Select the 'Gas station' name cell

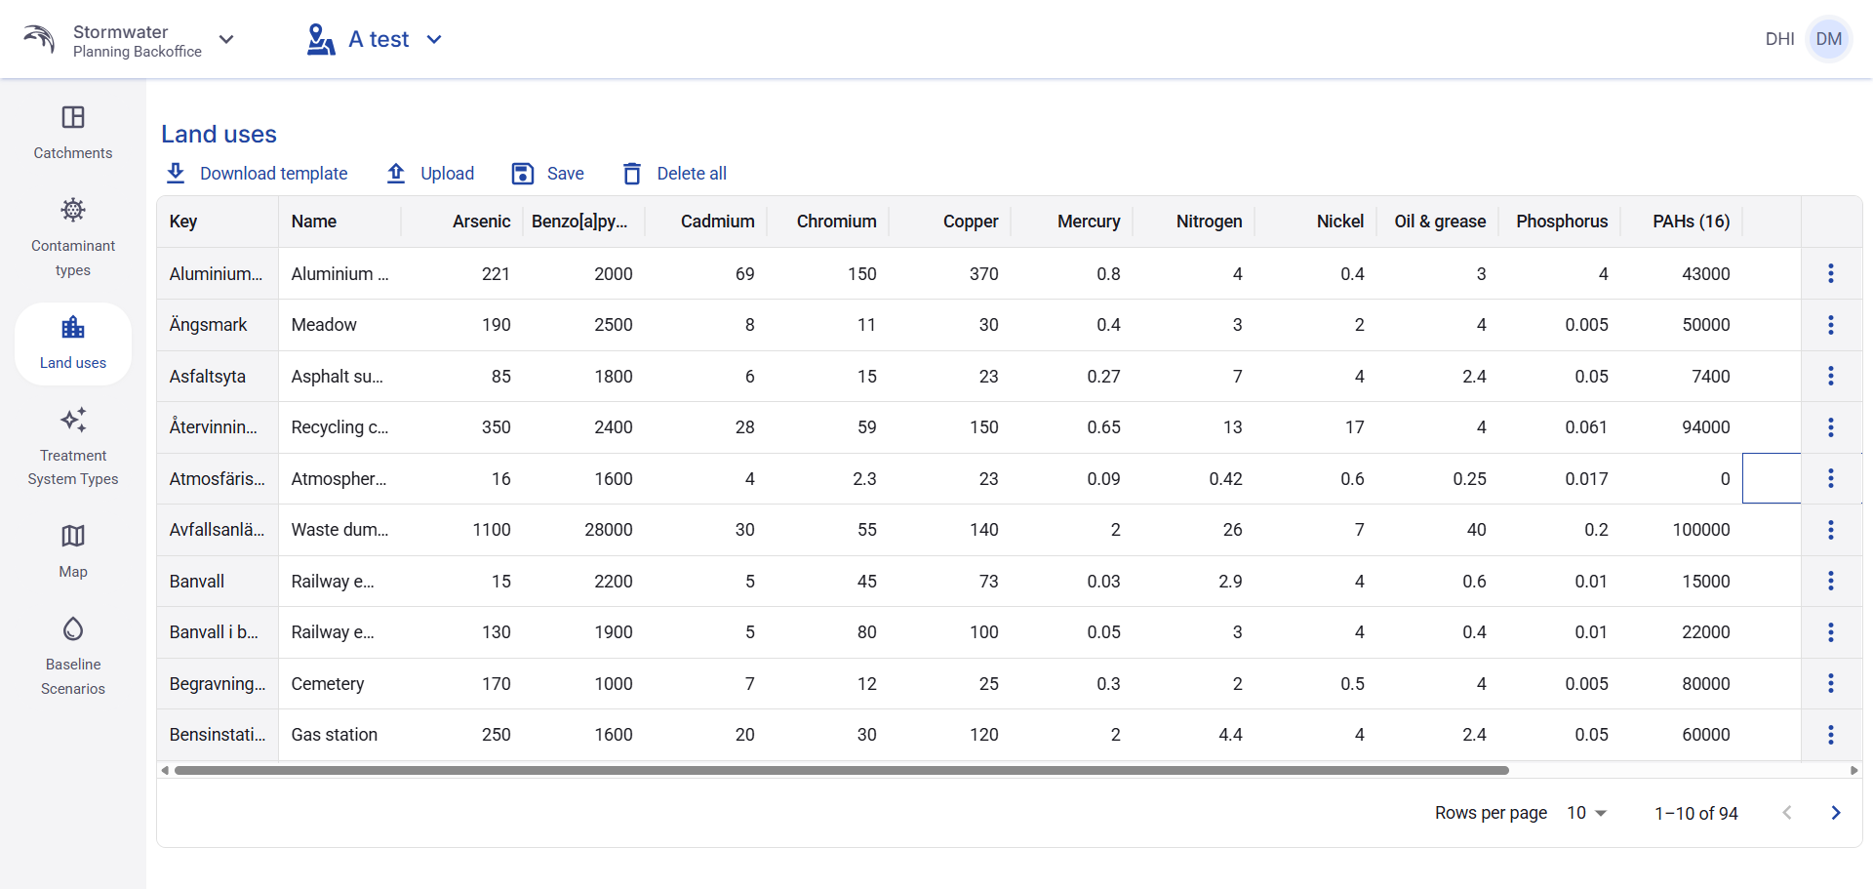(x=339, y=735)
